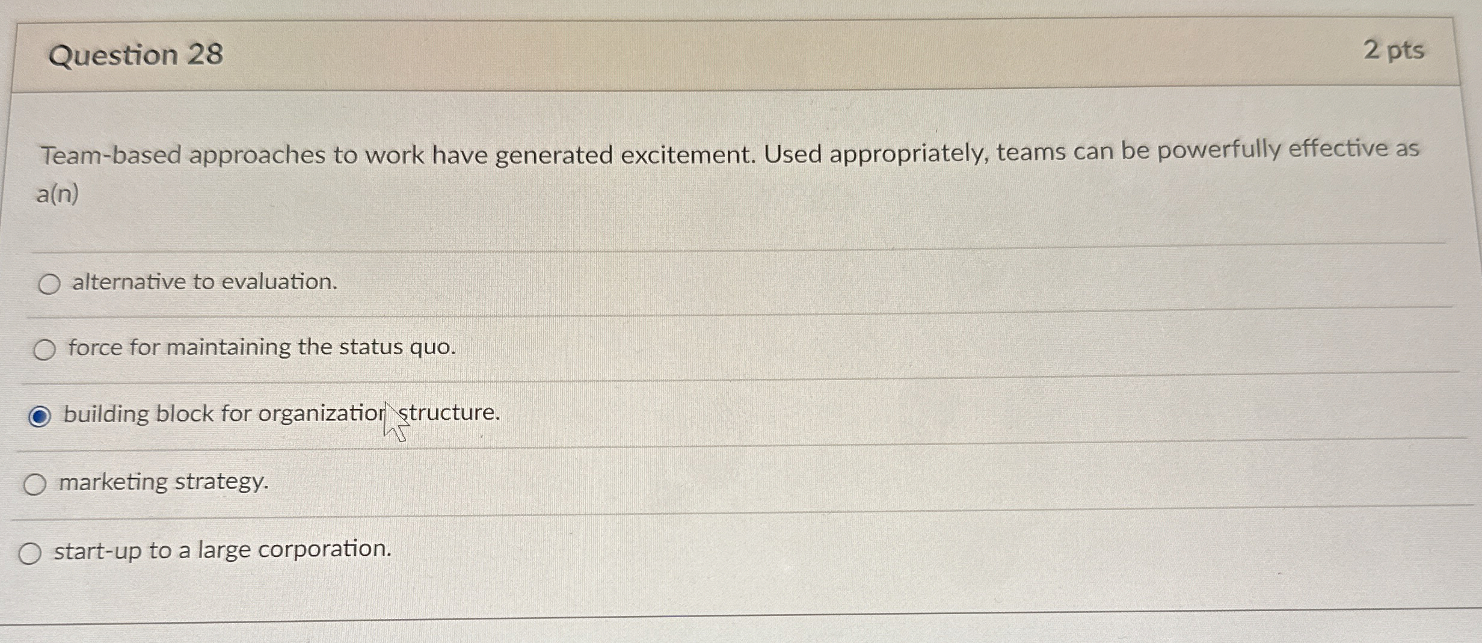Viewport: 1482px width, 643px height.
Task: Click the "start-up to a large corporation" text
Action: tap(221, 550)
